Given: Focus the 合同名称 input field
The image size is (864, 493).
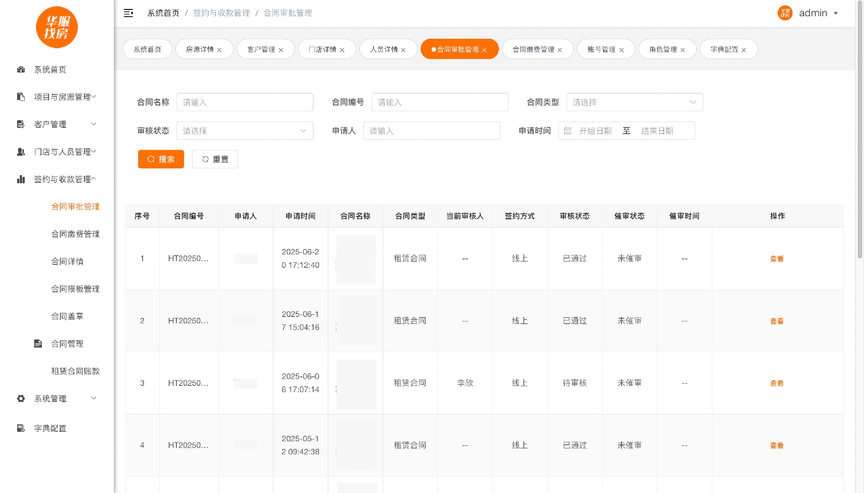Looking at the screenshot, I should click(x=244, y=102).
